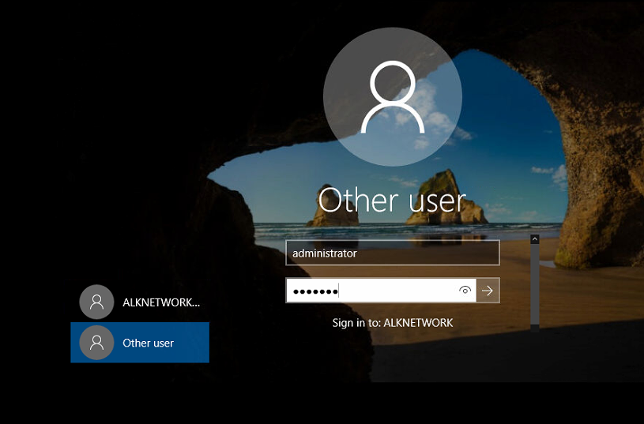This screenshot has height=424, width=644.
Task: Click the Other user avatar in account list
Action: click(96, 343)
